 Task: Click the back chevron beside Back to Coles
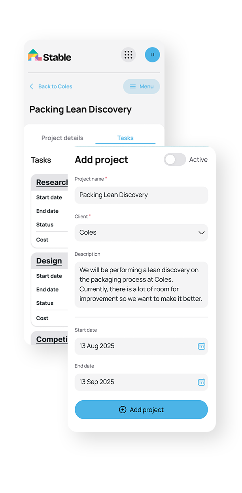click(31, 86)
